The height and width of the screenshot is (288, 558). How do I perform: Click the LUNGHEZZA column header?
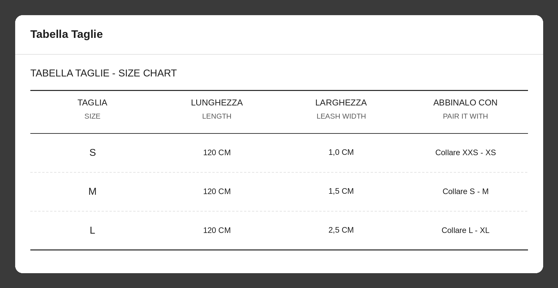click(x=217, y=102)
